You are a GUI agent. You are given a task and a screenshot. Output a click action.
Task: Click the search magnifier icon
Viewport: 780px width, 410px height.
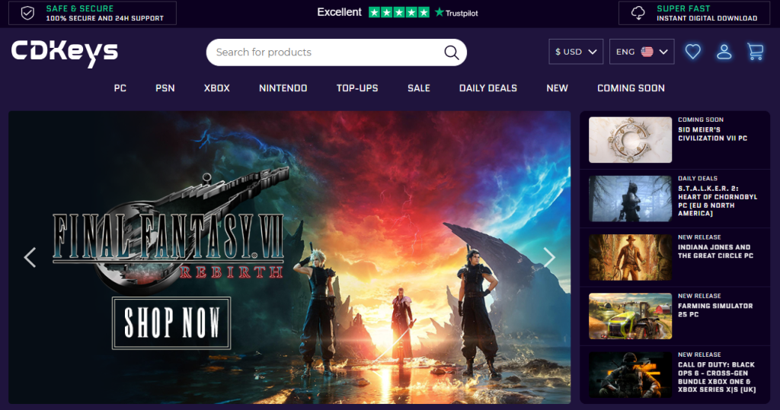(451, 52)
